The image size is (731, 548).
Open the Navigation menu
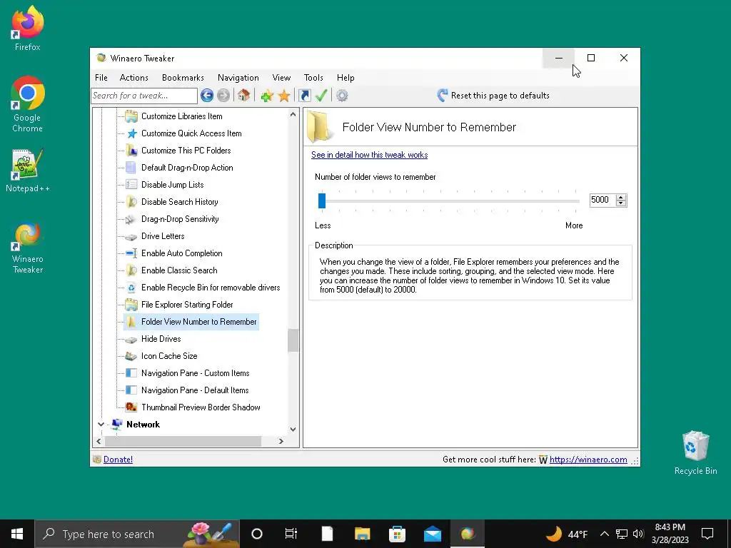pyautogui.click(x=238, y=78)
